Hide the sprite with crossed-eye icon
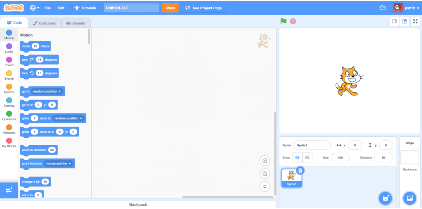The image size is (422, 209). (307, 158)
